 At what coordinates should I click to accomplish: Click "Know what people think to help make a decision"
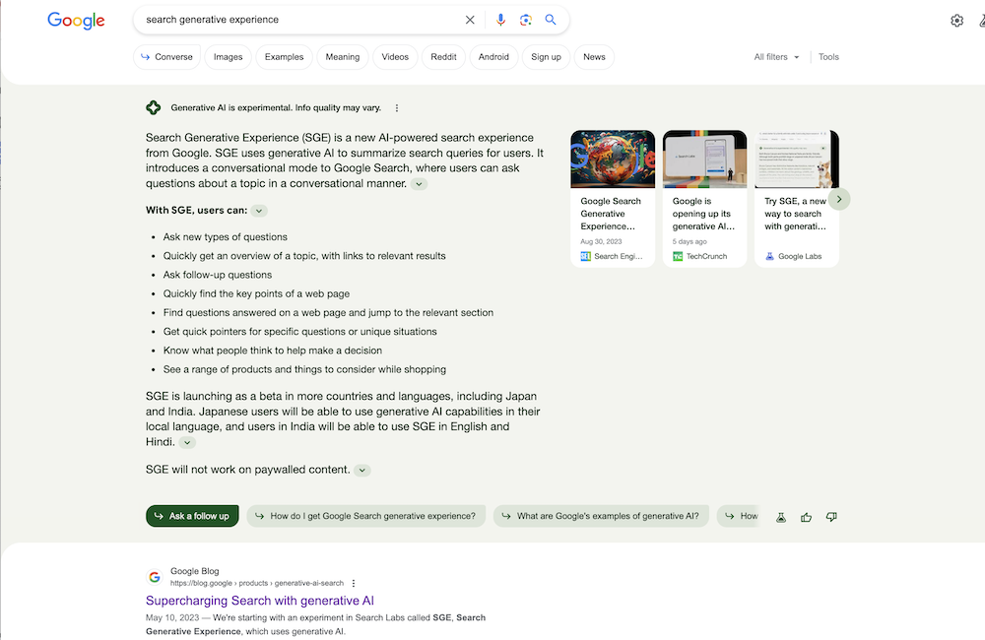pyautogui.click(x=273, y=351)
